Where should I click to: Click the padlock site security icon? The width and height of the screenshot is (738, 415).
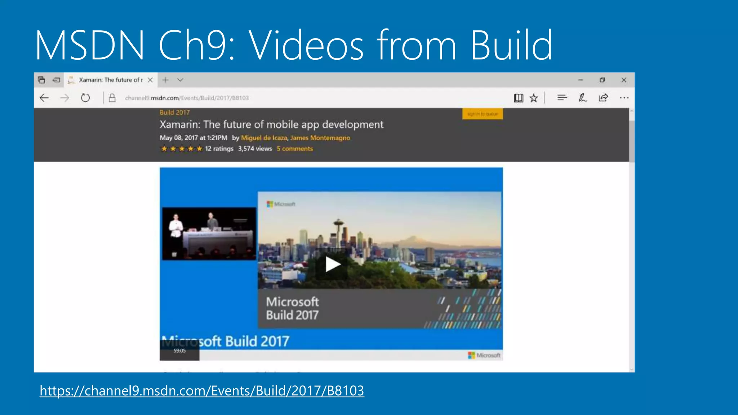(x=112, y=98)
